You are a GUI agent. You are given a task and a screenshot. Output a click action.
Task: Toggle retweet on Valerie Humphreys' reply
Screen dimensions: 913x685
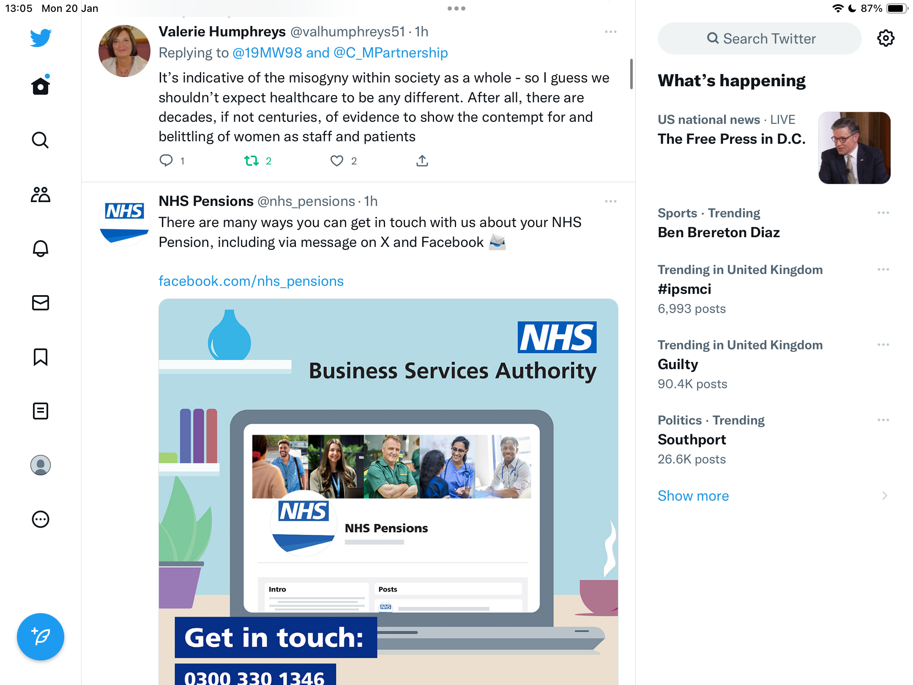[251, 161]
